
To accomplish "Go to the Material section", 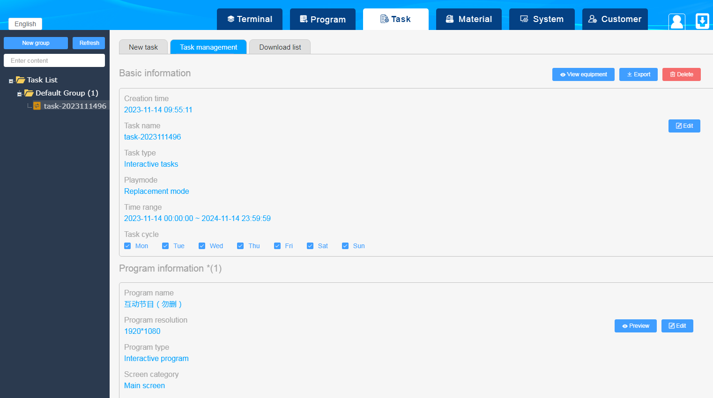I will pos(469,19).
